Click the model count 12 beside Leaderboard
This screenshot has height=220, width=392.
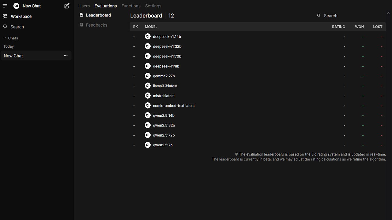(171, 16)
